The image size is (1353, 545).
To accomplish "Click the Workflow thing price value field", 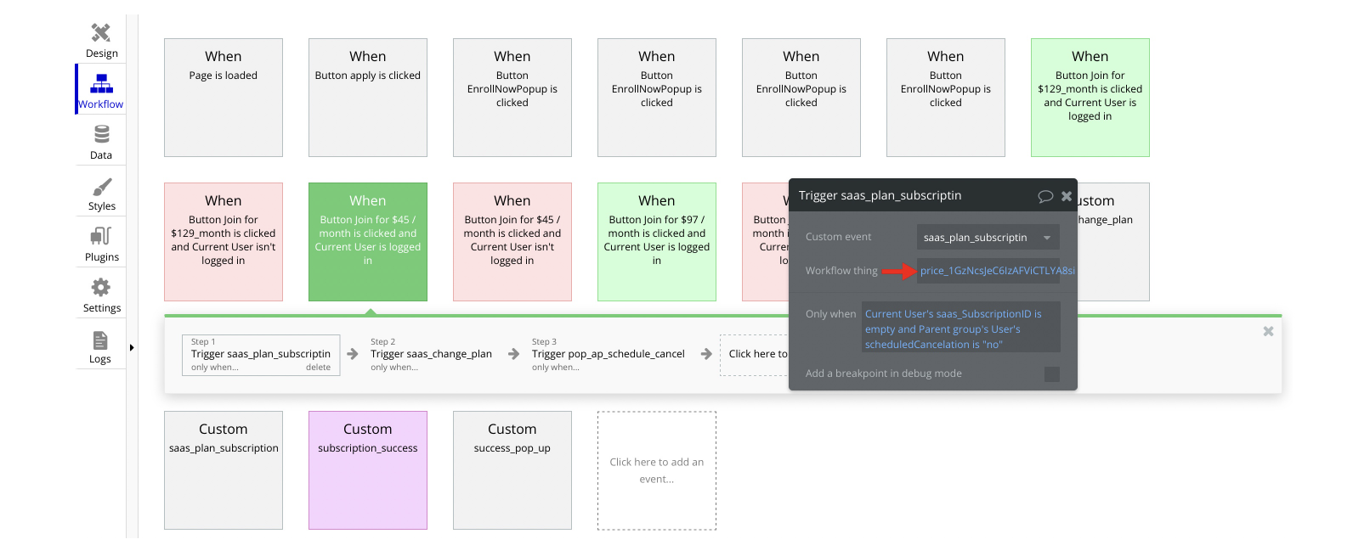I will coord(989,271).
